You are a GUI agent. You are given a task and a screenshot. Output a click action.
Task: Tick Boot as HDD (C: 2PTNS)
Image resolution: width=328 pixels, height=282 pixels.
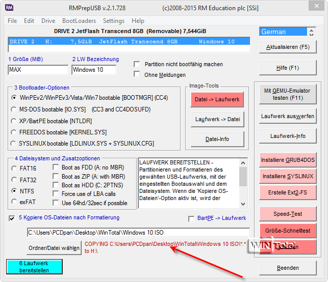(56, 185)
